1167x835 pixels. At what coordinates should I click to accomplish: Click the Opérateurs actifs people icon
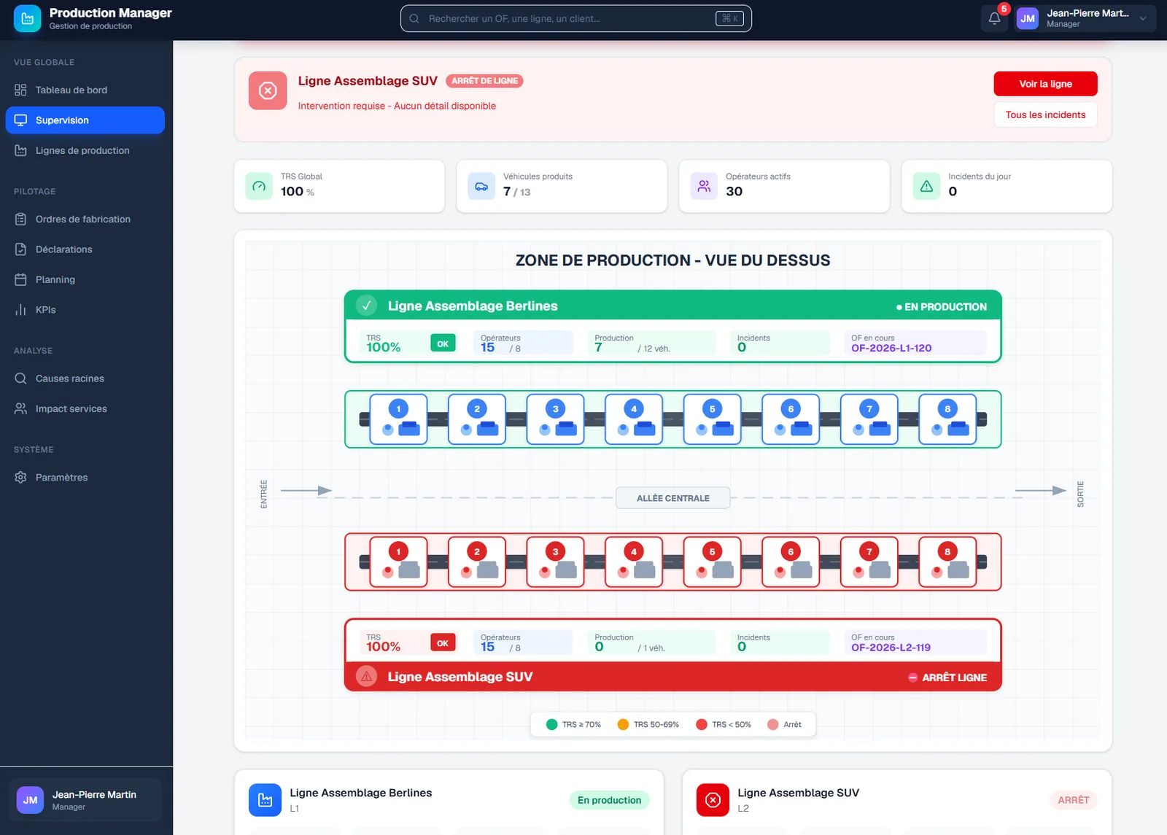click(704, 187)
